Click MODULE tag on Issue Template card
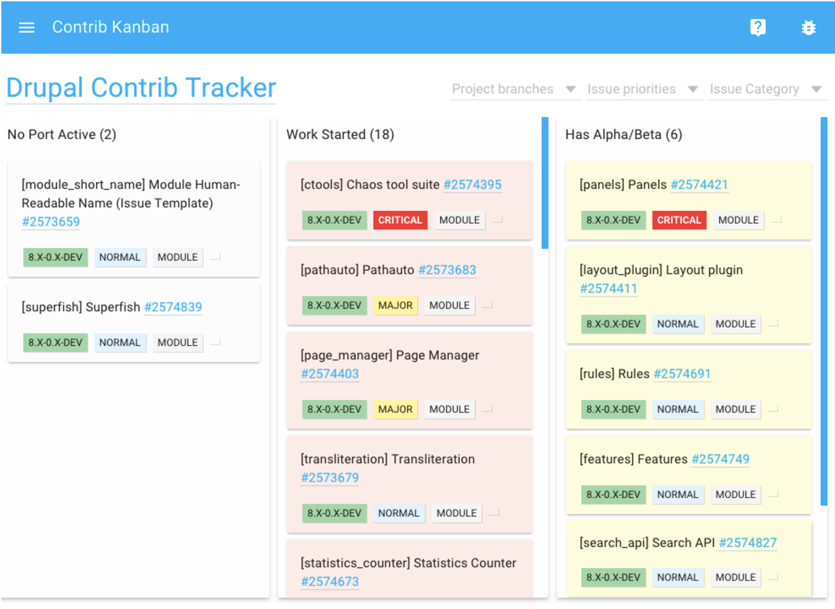 pos(177,257)
